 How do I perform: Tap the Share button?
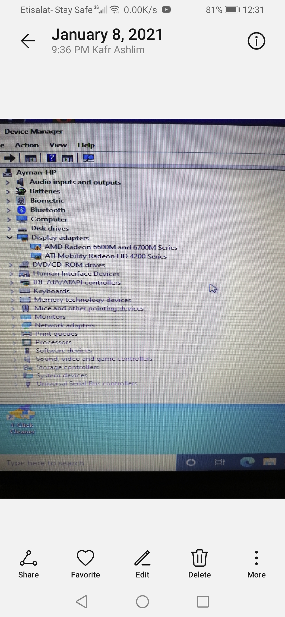point(28,564)
